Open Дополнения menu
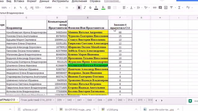This screenshot has height=111, width=198. tap(79, 1)
